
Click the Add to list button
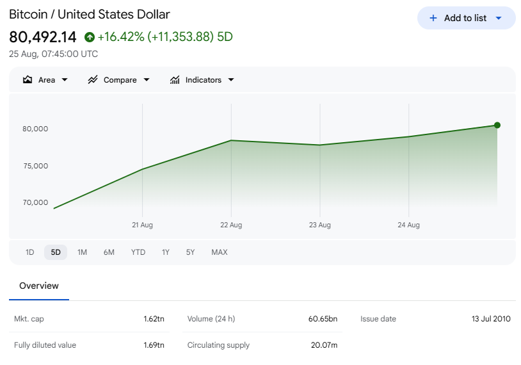(467, 18)
